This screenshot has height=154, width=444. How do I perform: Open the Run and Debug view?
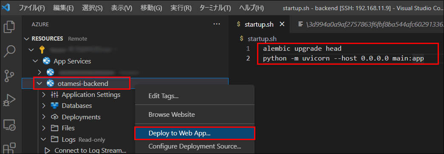(x=9, y=100)
